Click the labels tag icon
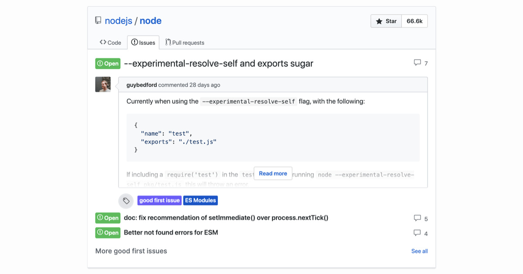The height and width of the screenshot is (274, 523). [x=126, y=200]
